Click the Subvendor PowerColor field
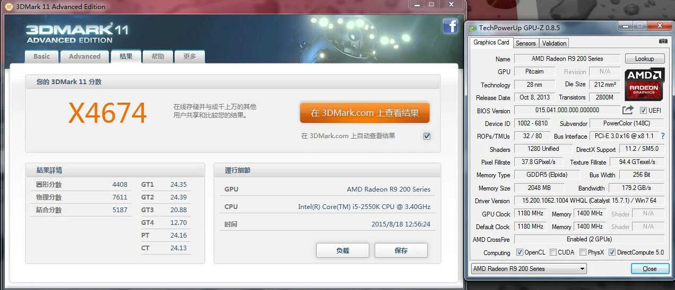The width and height of the screenshot is (675, 290). point(628,123)
